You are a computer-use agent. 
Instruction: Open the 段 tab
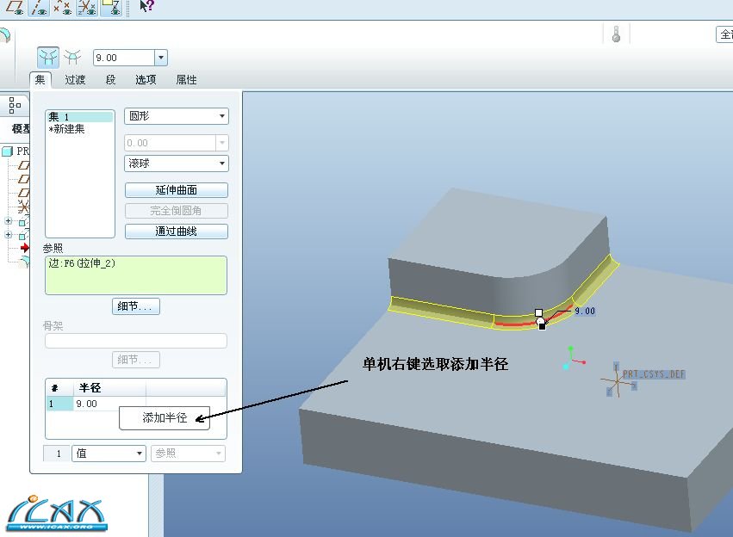tap(111, 80)
